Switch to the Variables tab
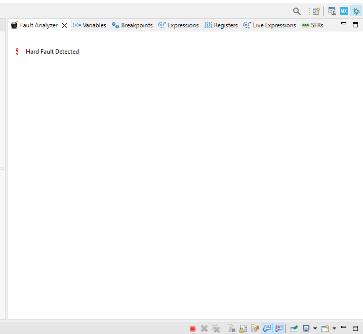Screen dimensions: 363x334 (90, 25)
